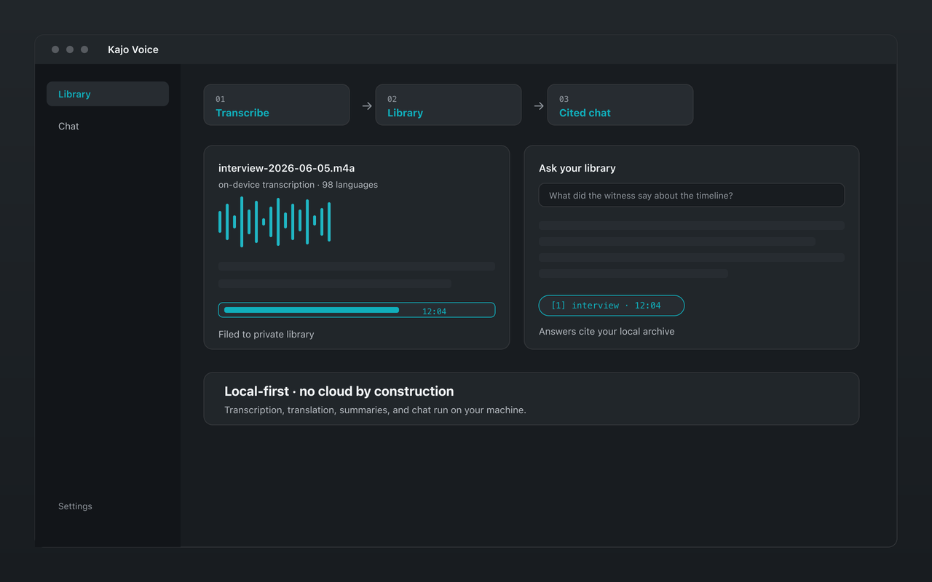Click the "Transcription, translation, summaries" description line
The height and width of the screenshot is (582, 932).
pyautogui.click(x=375, y=410)
